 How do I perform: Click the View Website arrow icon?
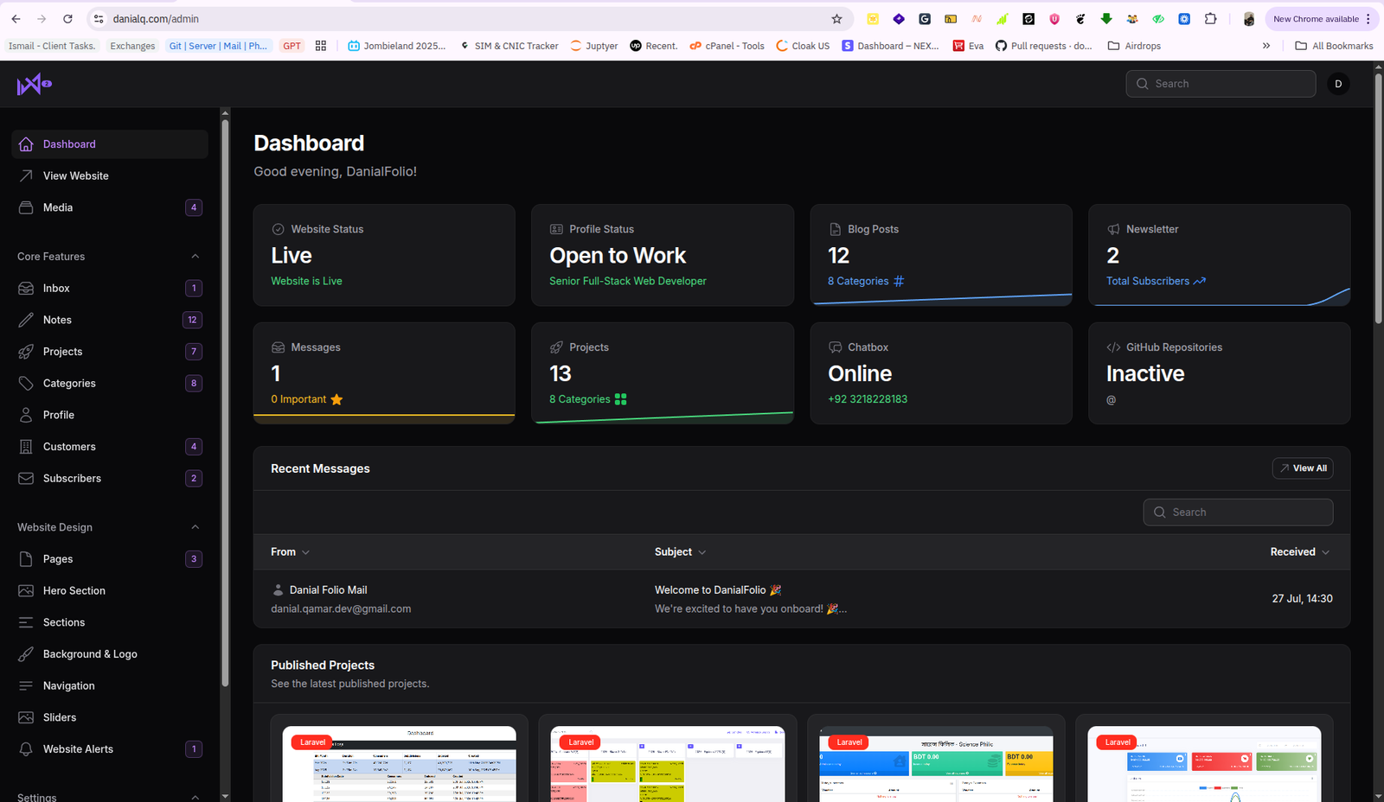pyautogui.click(x=26, y=175)
